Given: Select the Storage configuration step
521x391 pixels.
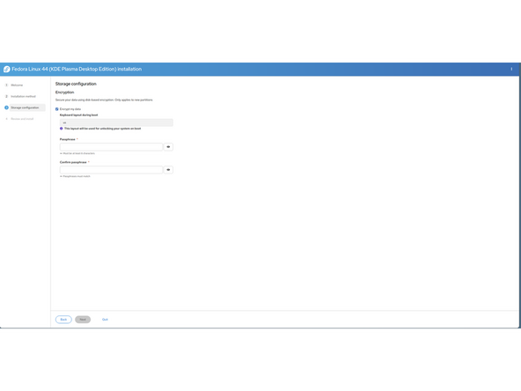Looking at the screenshot, I should pyautogui.click(x=25, y=107).
